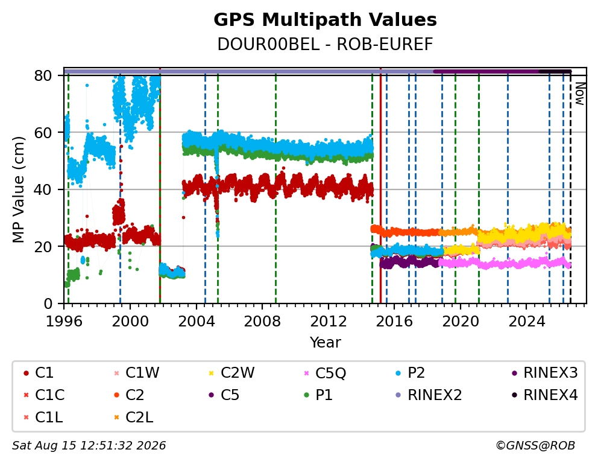Click the ©GNSS@ROB copyright text
Image resolution: width=598 pixels, height=464 pixels.
(x=535, y=445)
